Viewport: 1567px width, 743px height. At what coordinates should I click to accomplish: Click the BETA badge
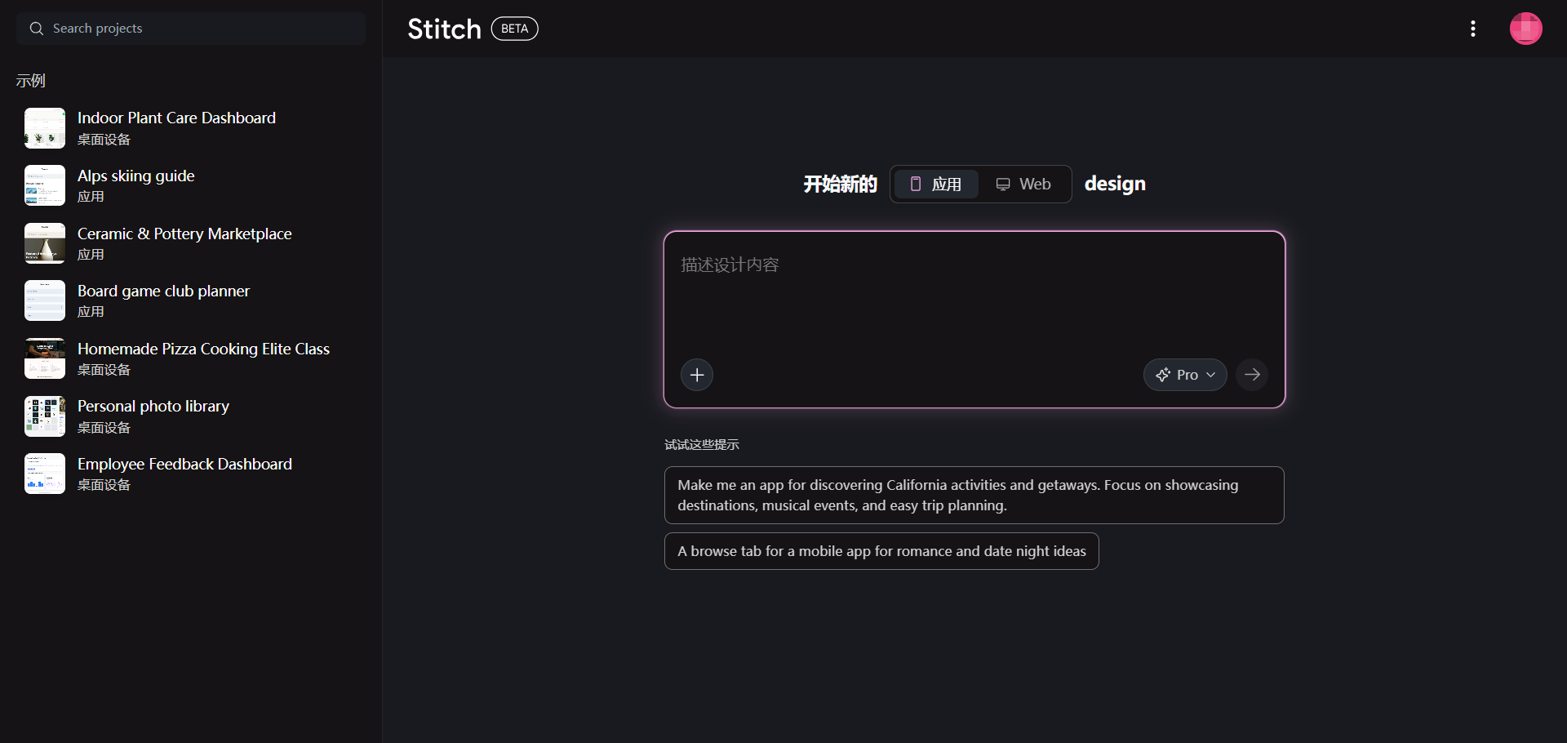pyautogui.click(x=514, y=29)
